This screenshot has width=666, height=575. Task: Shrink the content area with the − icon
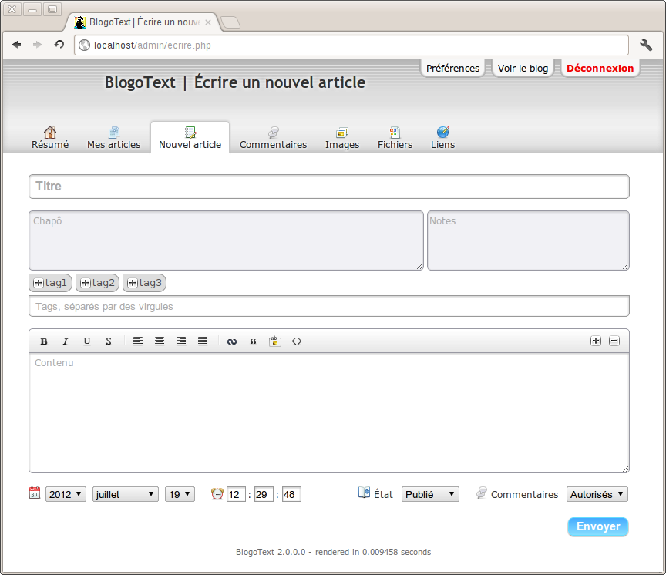(614, 340)
